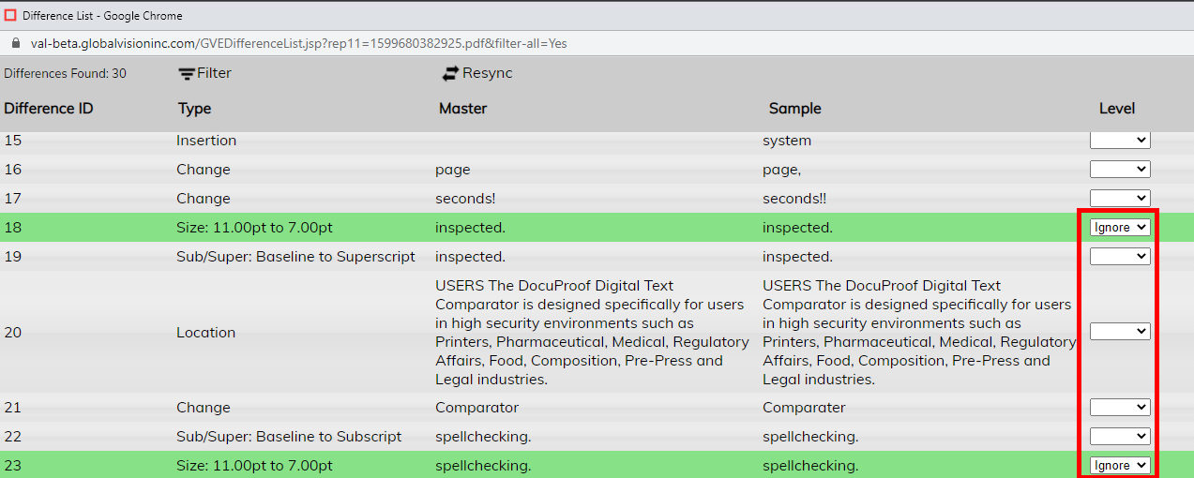Open Level dropdown for difference 22

pyautogui.click(x=1119, y=437)
